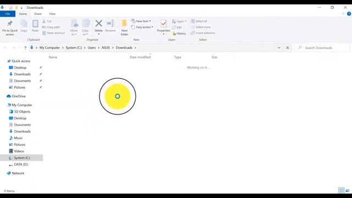Click Select none

(201, 27)
